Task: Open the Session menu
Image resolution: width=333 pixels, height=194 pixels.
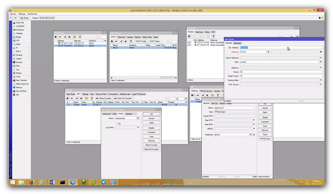Action: tap(13, 14)
